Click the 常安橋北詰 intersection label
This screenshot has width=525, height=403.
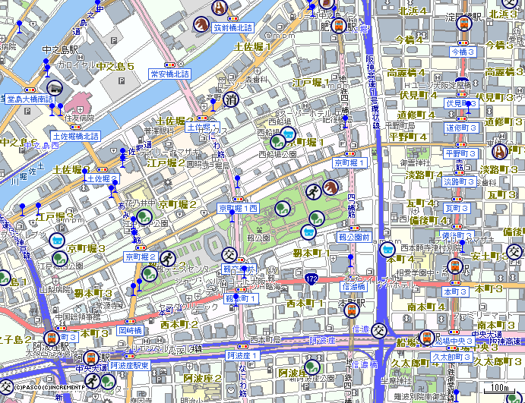[169, 74]
